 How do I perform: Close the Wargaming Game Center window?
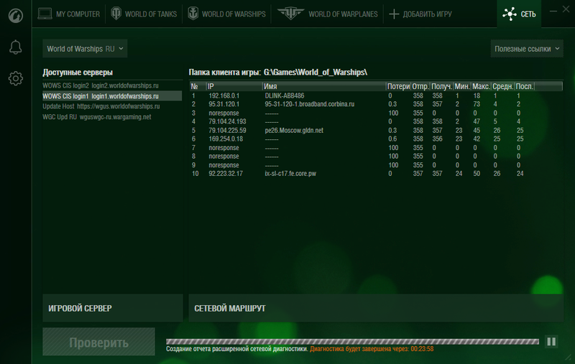coord(566,9)
